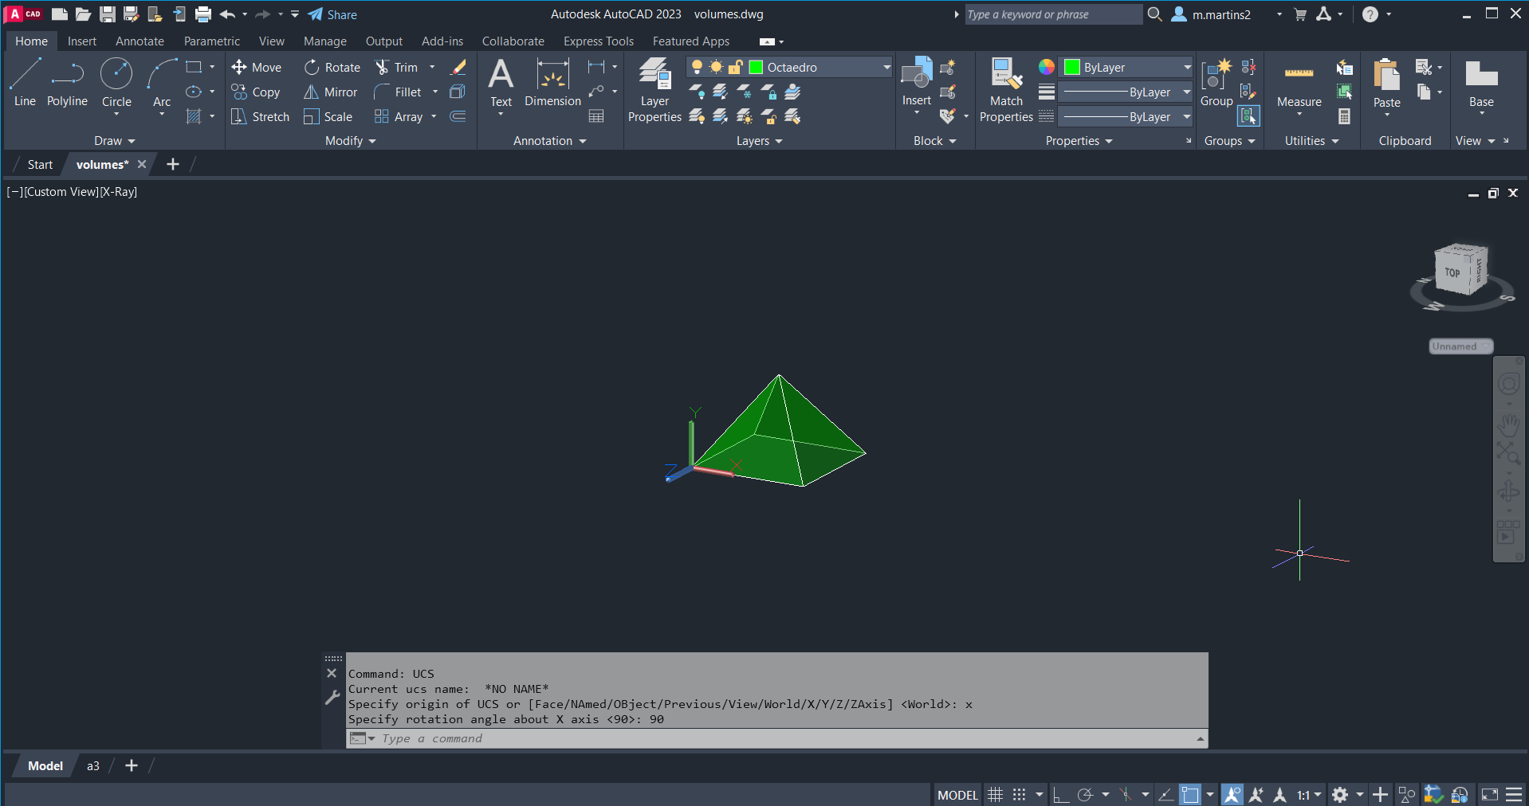Select the Circle tool

coord(116,82)
